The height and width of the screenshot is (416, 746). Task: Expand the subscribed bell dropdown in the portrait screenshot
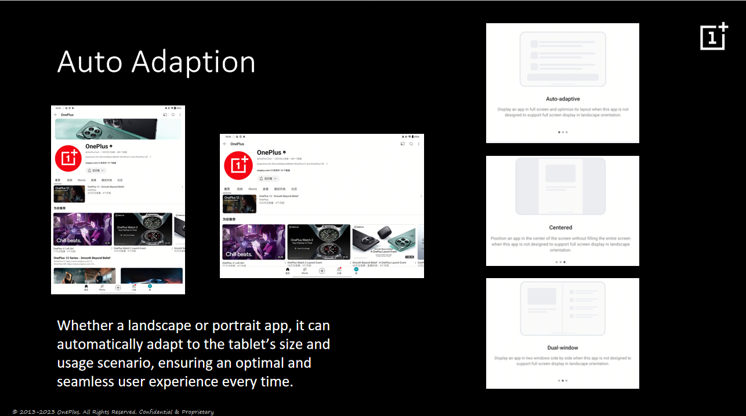point(96,171)
